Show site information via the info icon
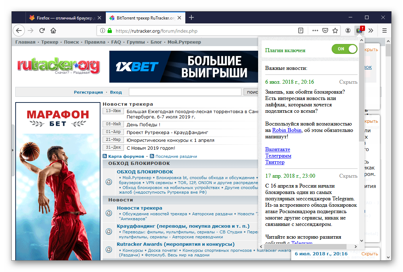The width and height of the screenshot is (403, 272). pyautogui.click(x=103, y=31)
